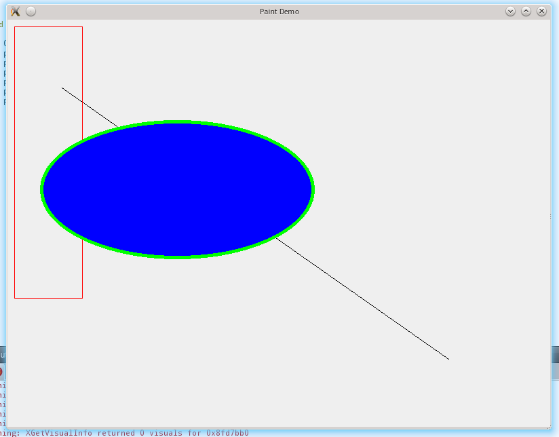Viewport: 559px width, 437px height.
Task: Click the green outline at ellipse's right tip
Action: 312,189
